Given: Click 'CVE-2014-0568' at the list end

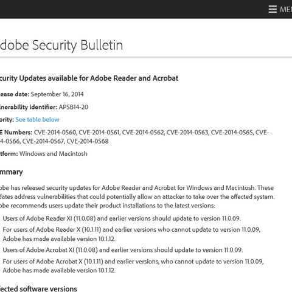Looking at the screenshot, I should (x=88, y=141).
